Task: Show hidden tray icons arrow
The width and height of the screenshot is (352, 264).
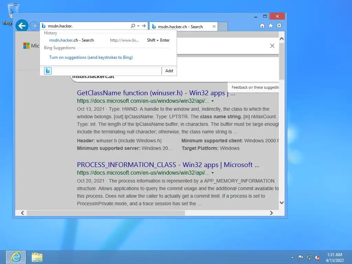Action: (292, 257)
